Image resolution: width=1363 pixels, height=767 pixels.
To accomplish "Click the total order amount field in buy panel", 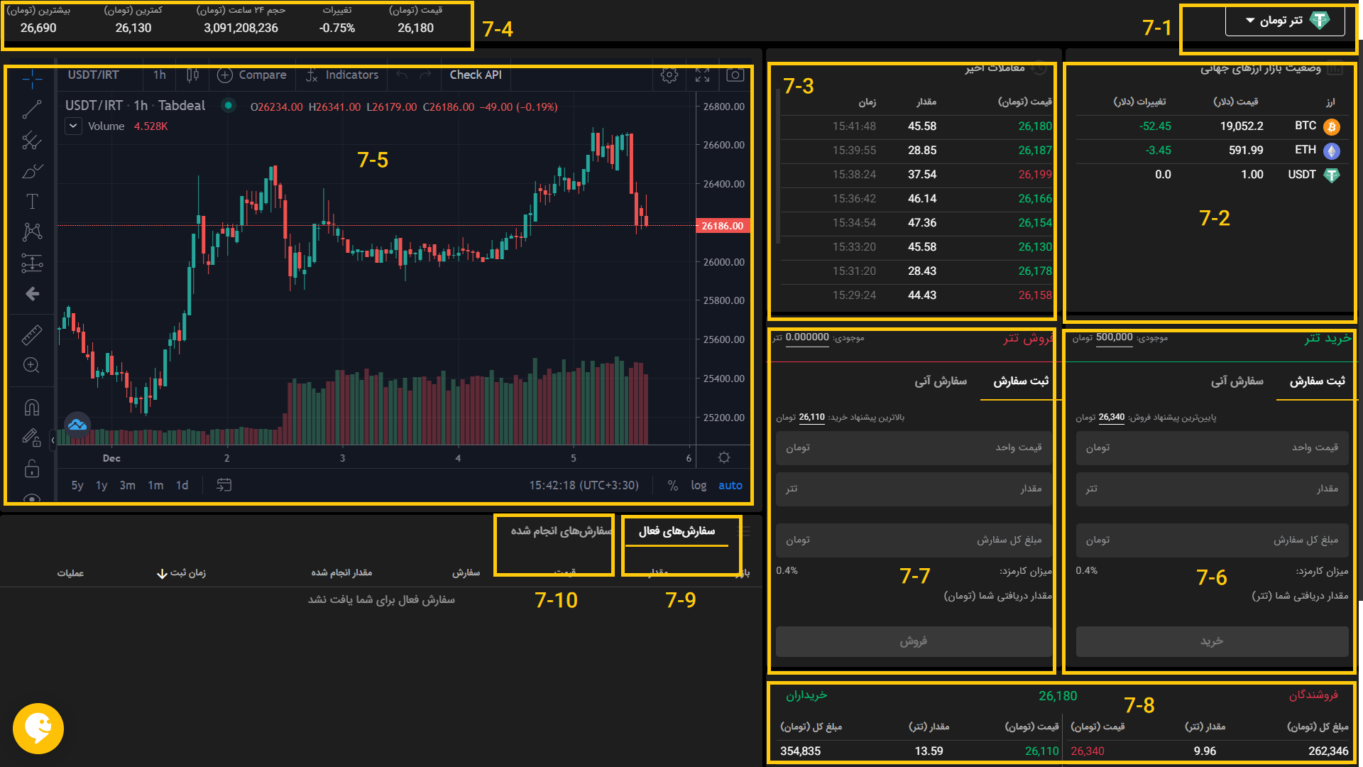I will (x=1212, y=540).
